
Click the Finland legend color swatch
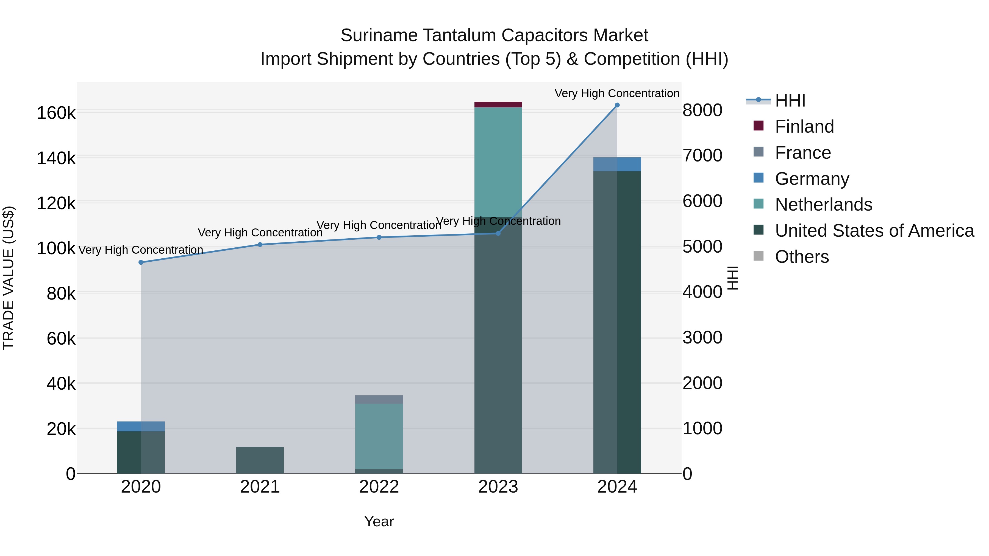[x=758, y=126]
